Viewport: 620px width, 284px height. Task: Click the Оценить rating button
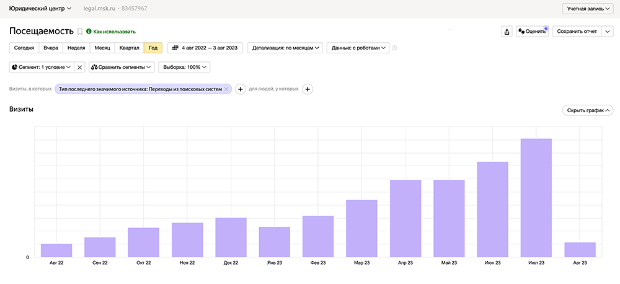(533, 32)
